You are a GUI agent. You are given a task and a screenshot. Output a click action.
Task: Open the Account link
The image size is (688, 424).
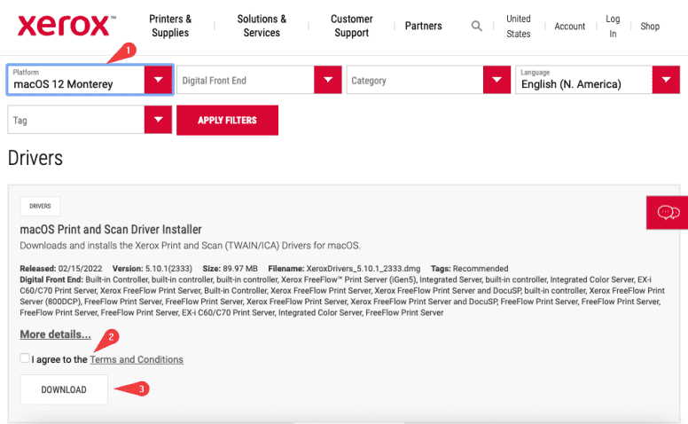click(x=569, y=27)
